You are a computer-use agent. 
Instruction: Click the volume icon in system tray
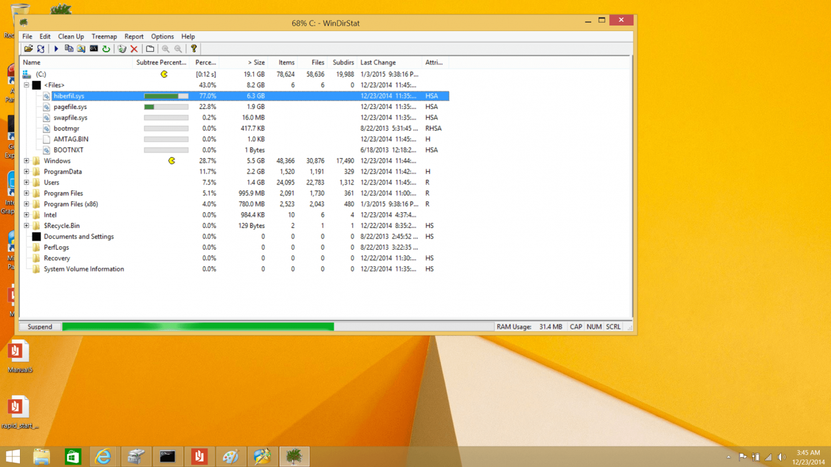(x=782, y=457)
